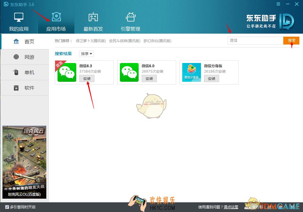Install 微信6.0
The width and height of the screenshot is (303, 212).
pyautogui.click(x=149, y=79)
